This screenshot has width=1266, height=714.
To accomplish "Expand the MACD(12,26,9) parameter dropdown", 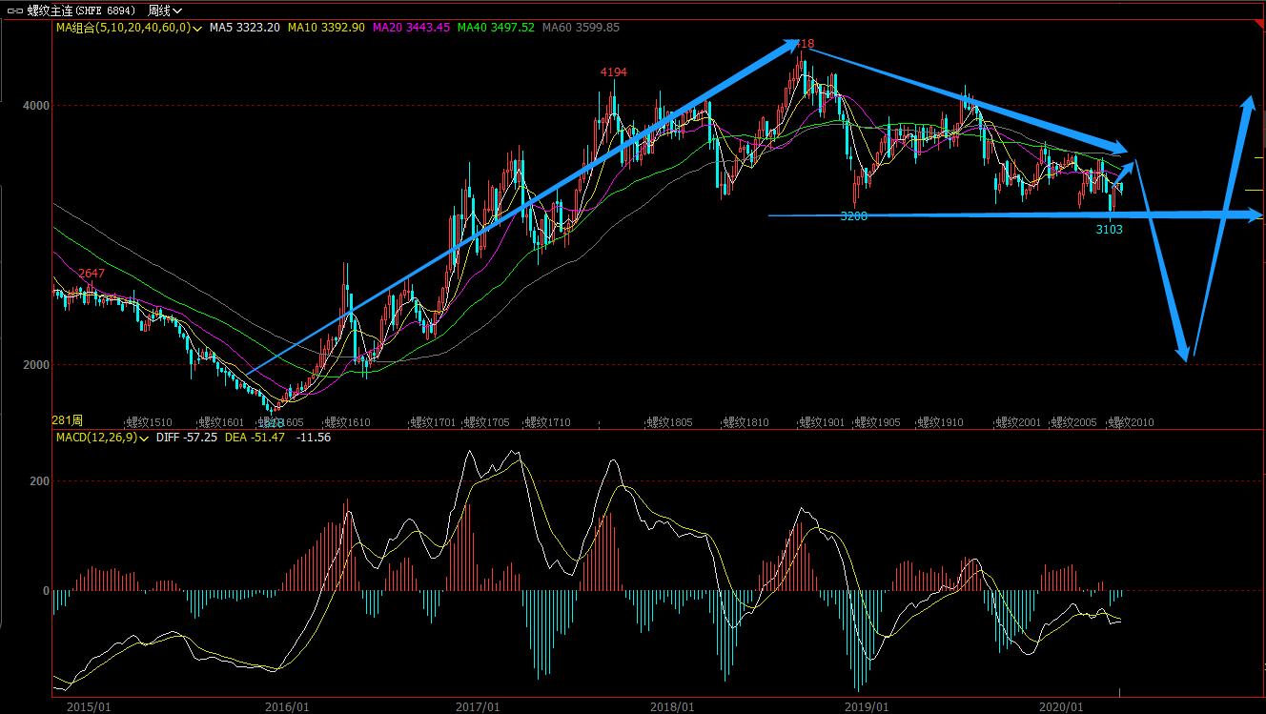I will pyautogui.click(x=144, y=438).
